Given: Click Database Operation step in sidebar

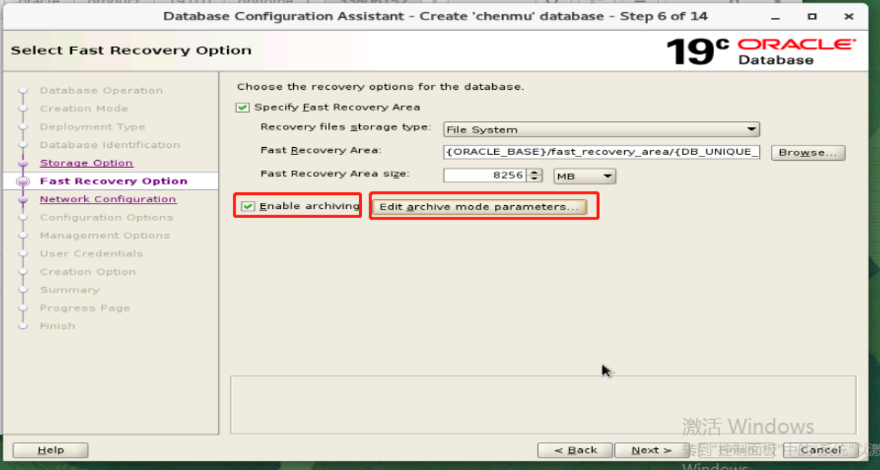Looking at the screenshot, I should click(101, 90).
